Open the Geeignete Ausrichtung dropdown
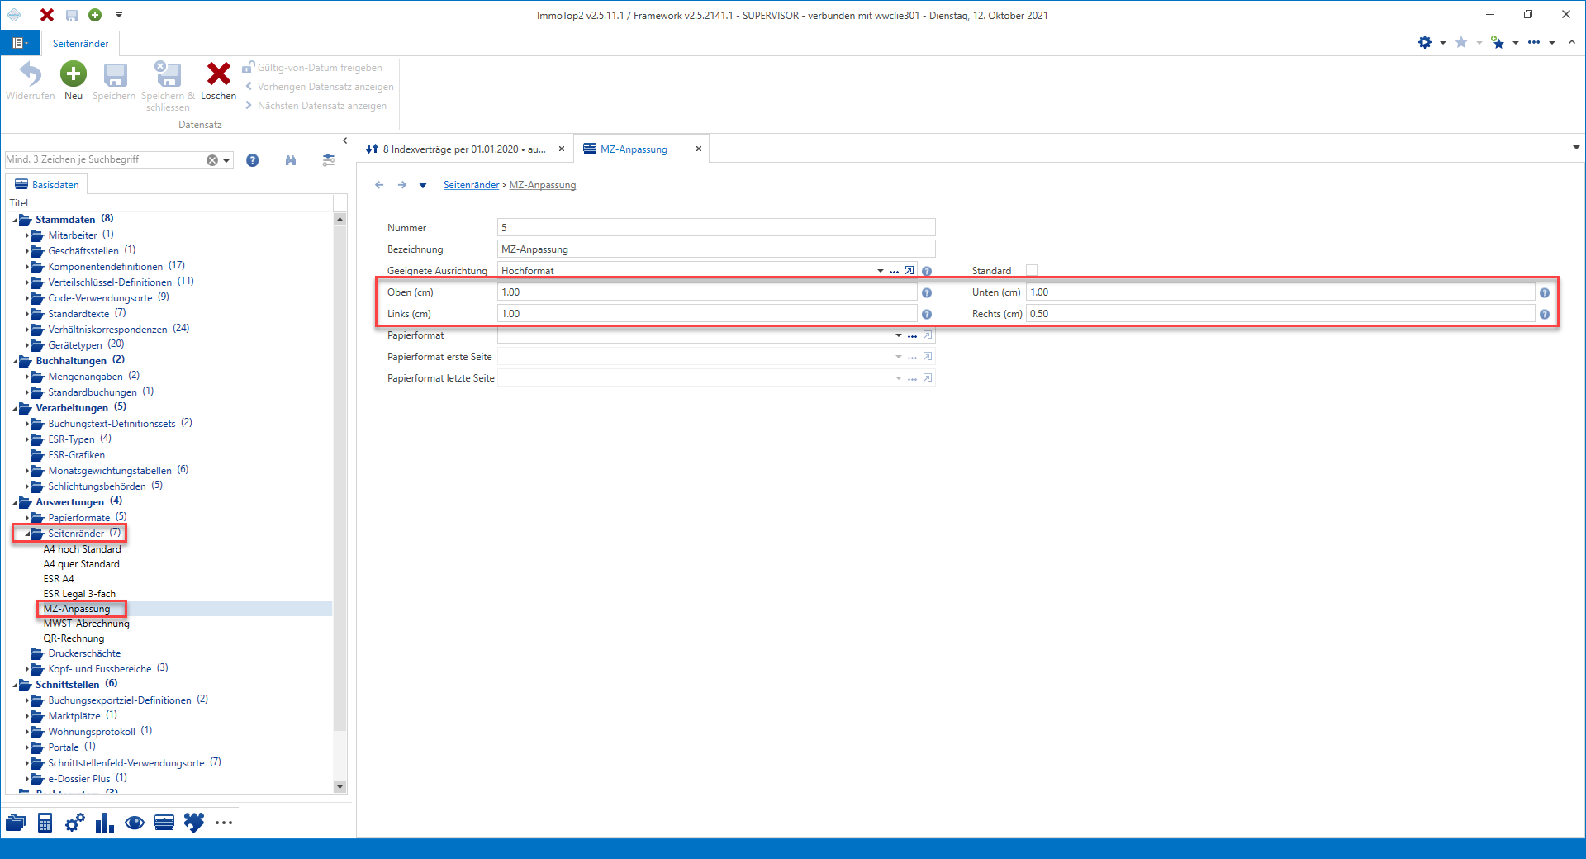The image size is (1586, 859). tap(881, 271)
